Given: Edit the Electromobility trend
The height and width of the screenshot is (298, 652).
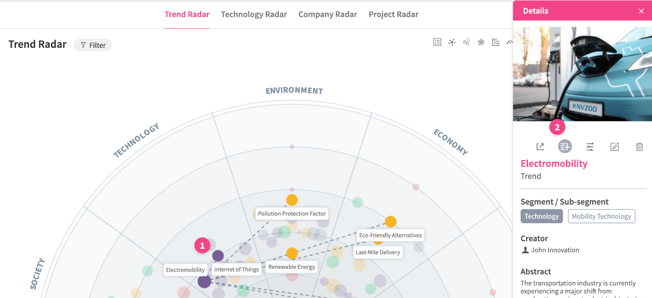Looking at the screenshot, I should (x=615, y=147).
